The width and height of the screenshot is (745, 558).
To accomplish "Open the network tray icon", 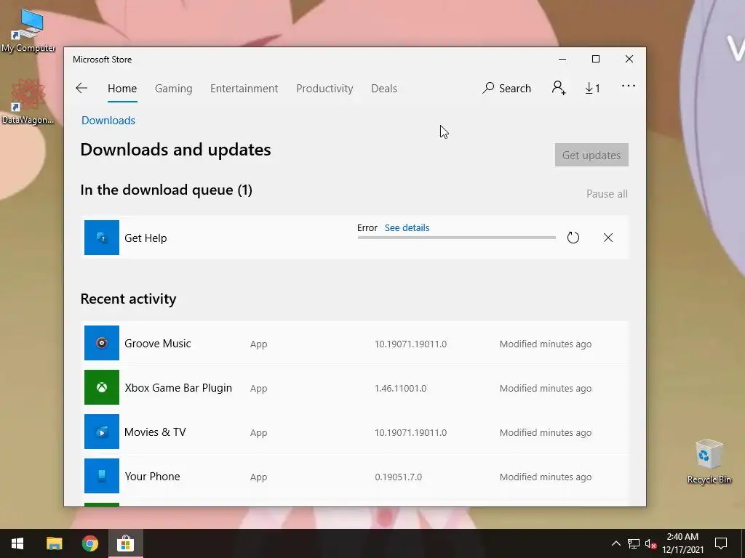I will coord(634,543).
